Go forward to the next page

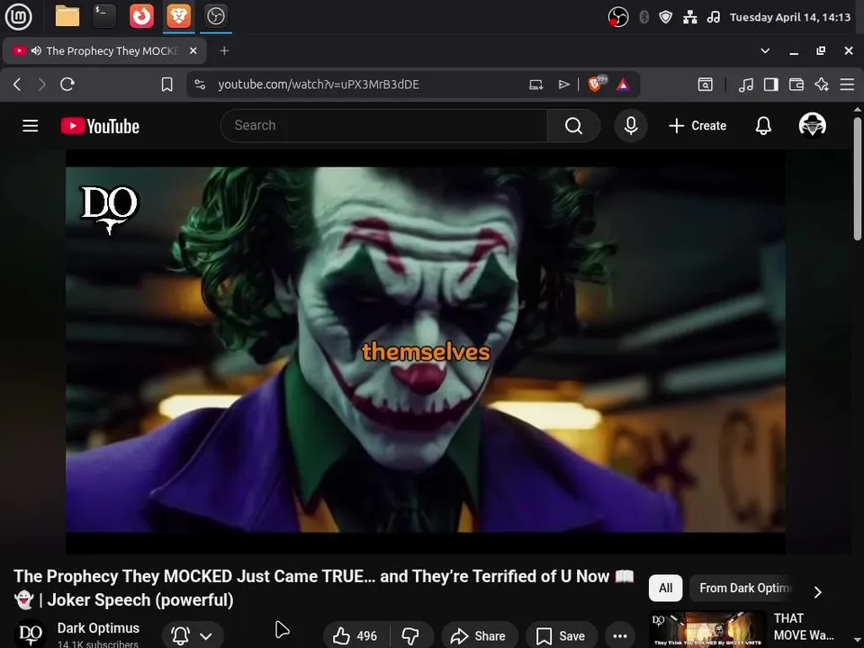pos(42,85)
